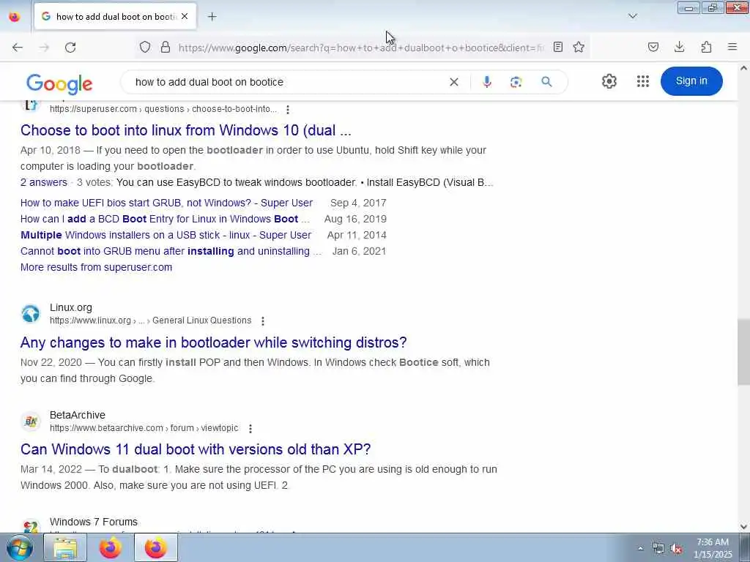Open 'Can Windows 11 dual boot' result
This screenshot has width=750, height=562.
[x=196, y=450]
